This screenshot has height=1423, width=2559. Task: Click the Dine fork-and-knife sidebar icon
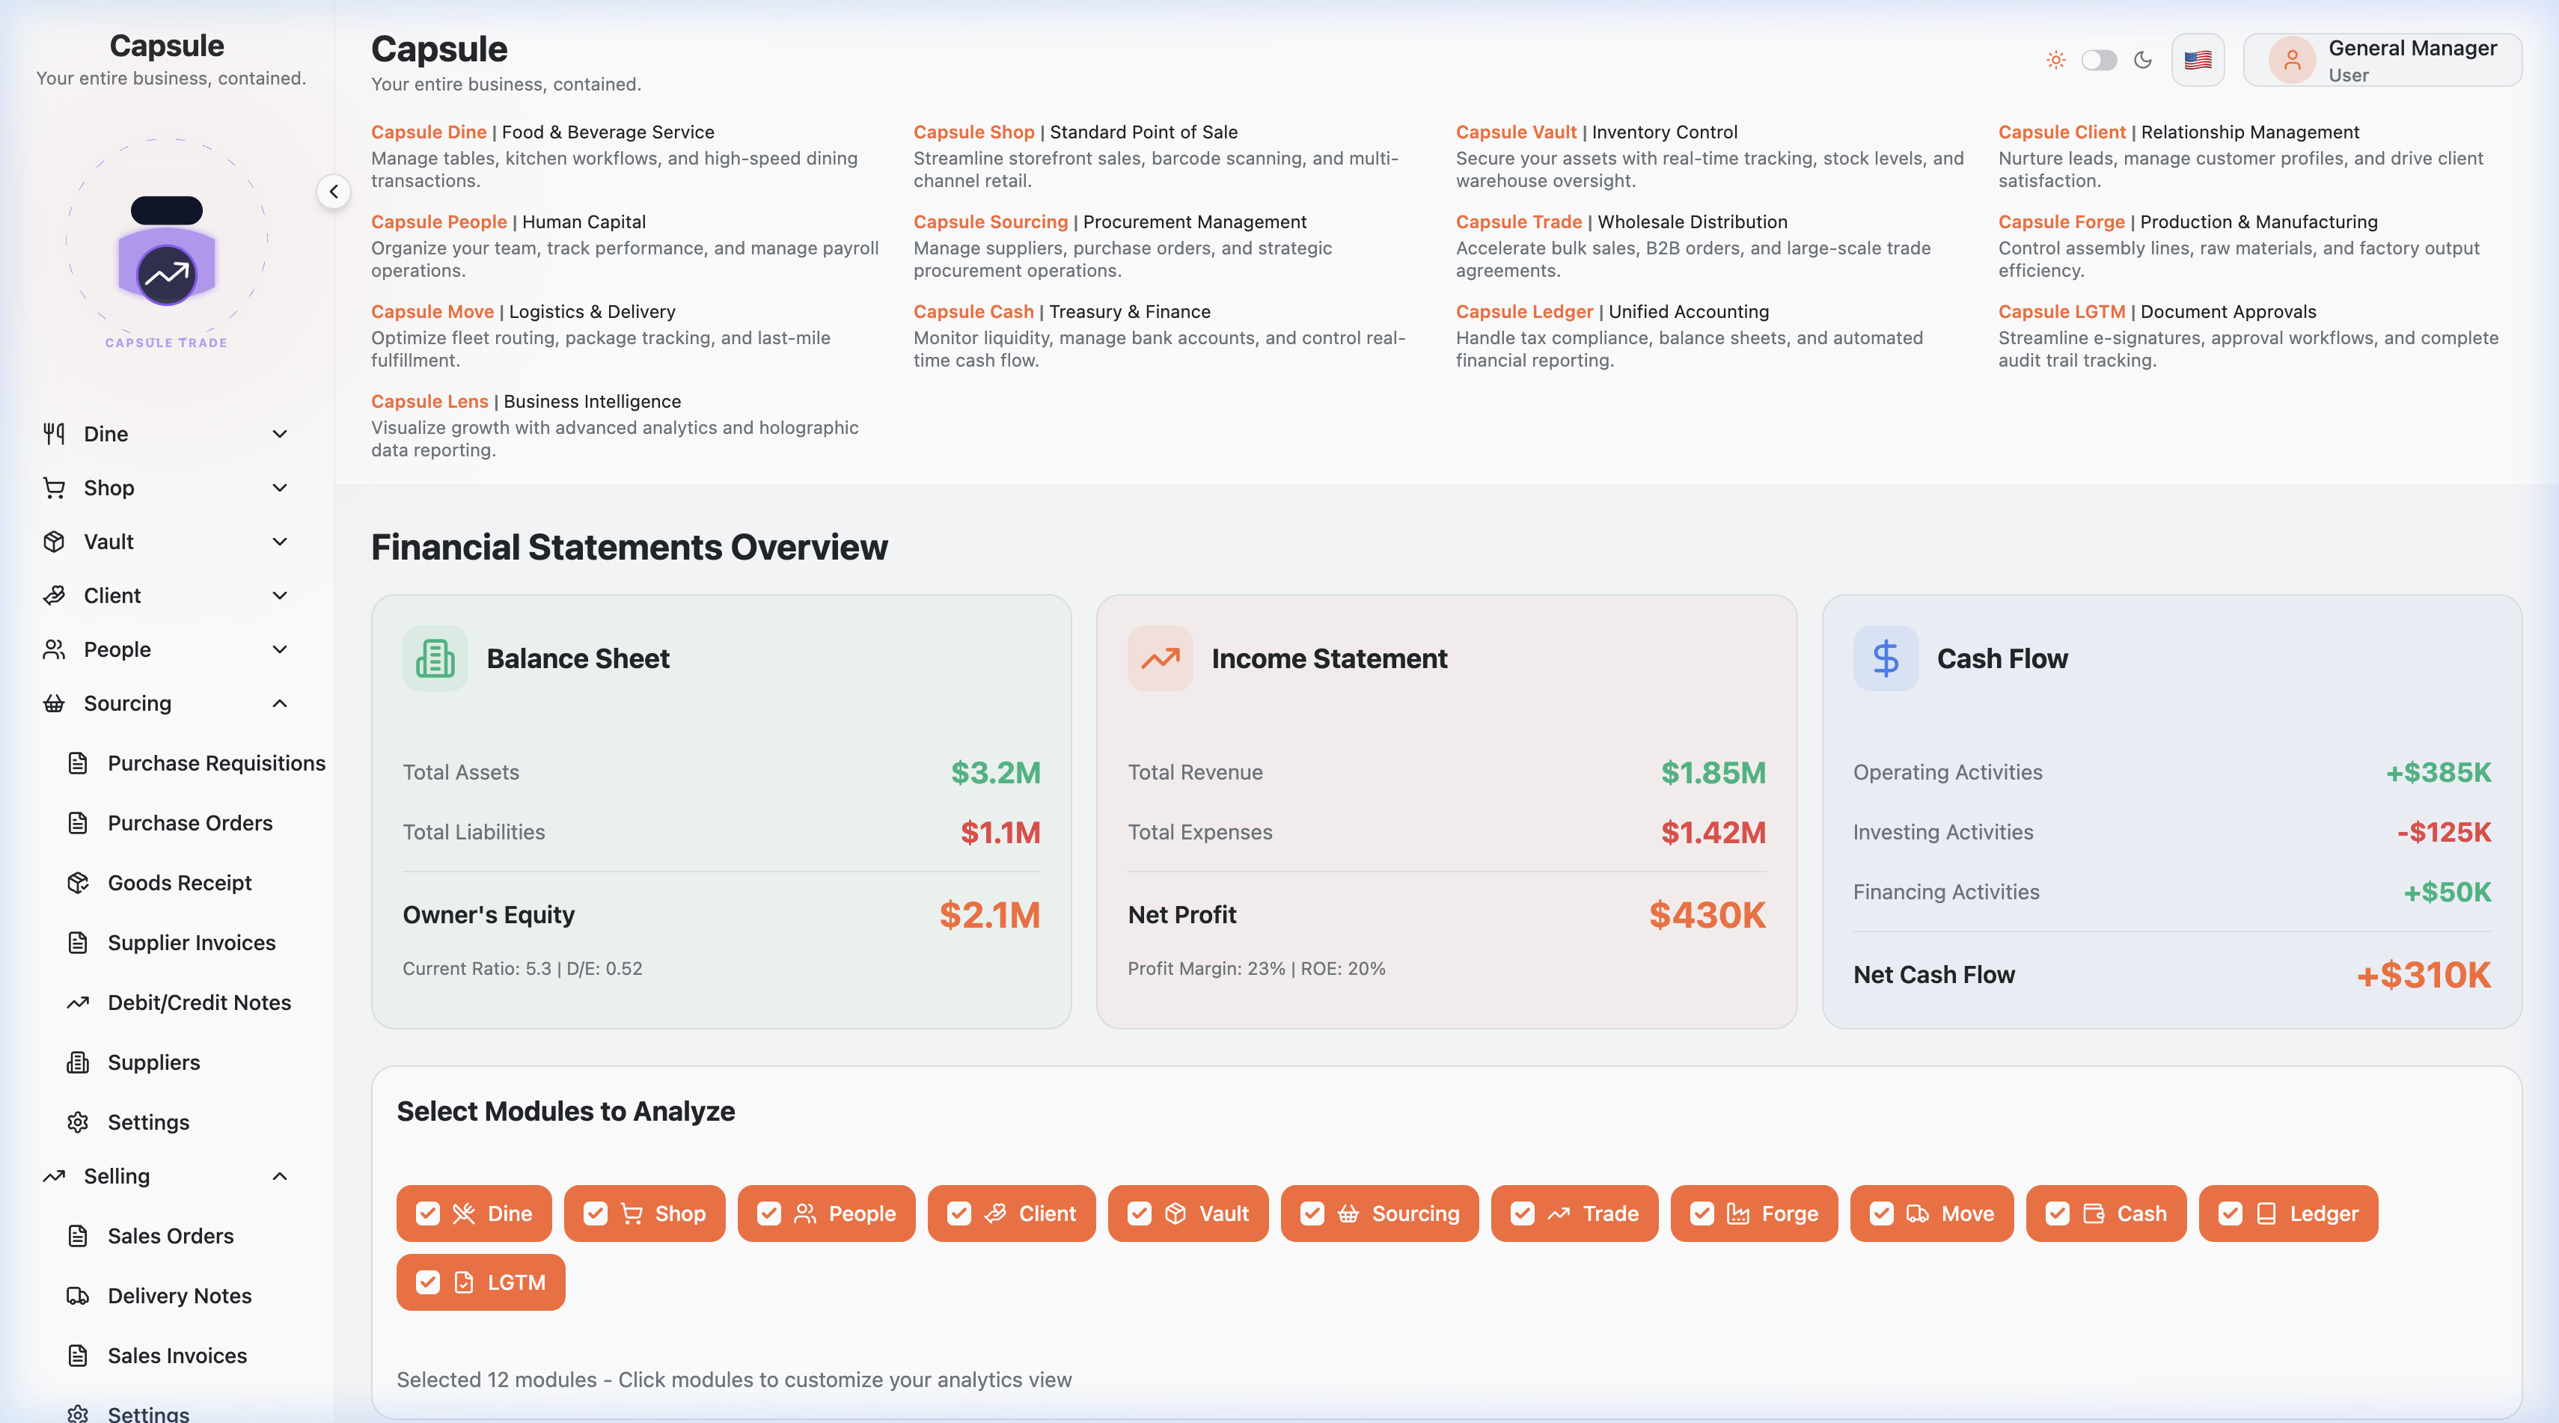54,434
